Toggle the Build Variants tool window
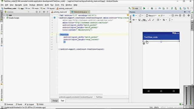 click(2, 95)
